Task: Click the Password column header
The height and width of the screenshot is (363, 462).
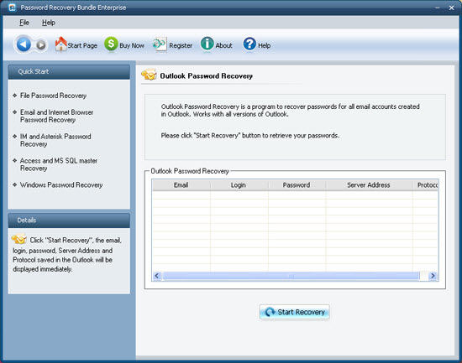Action: [x=297, y=185]
